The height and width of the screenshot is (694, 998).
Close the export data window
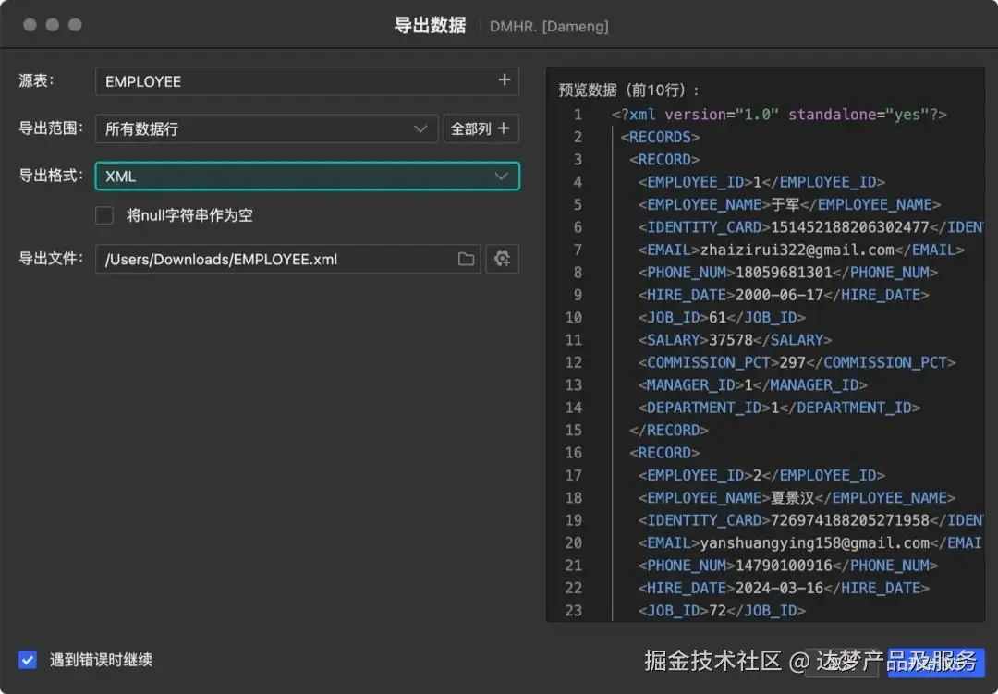[30, 25]
